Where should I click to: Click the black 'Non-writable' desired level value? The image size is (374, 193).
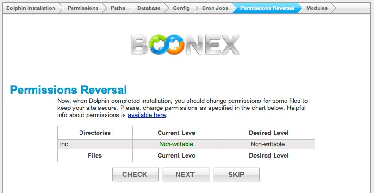[x=267, y=144]
